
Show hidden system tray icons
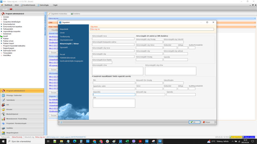232,141
